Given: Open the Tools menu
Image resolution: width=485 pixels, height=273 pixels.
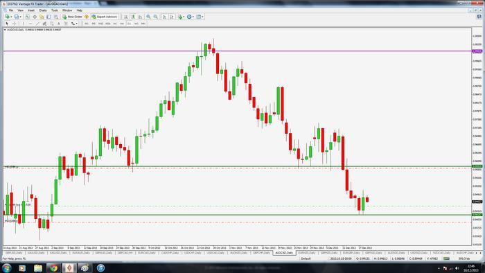Looking at the screenshot, I should click(x=55, y=10).
